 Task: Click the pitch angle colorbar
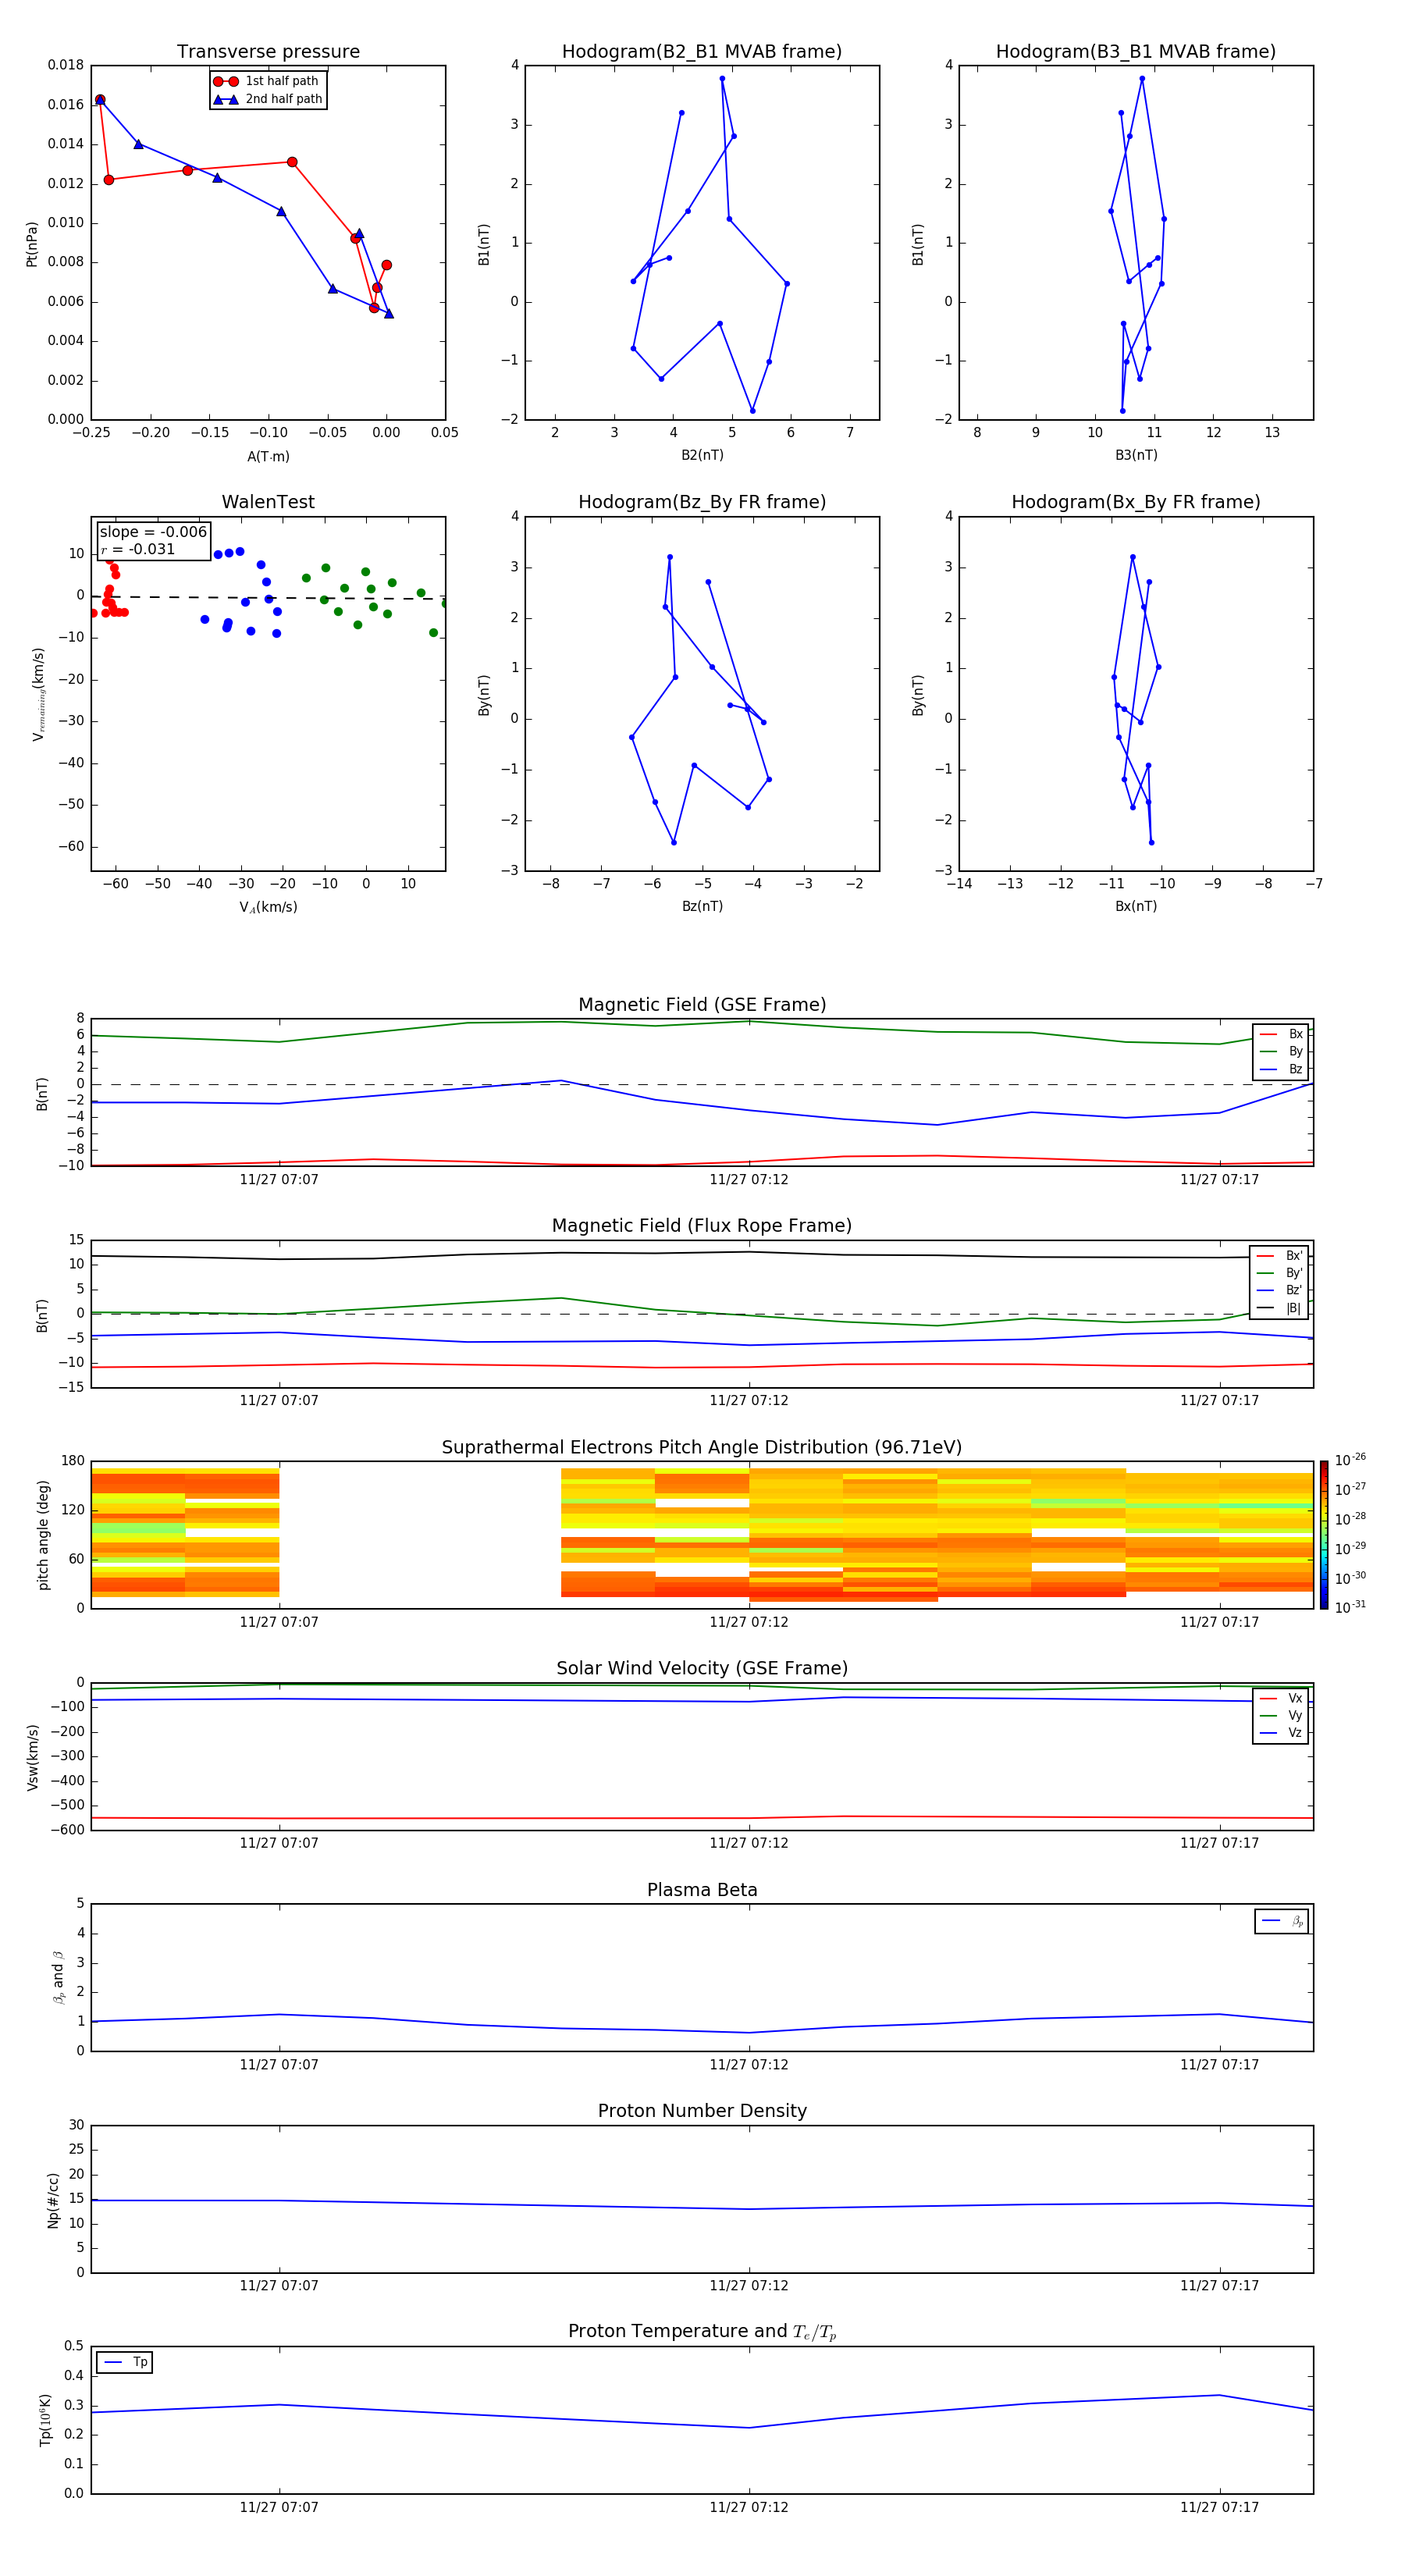1324,1535
